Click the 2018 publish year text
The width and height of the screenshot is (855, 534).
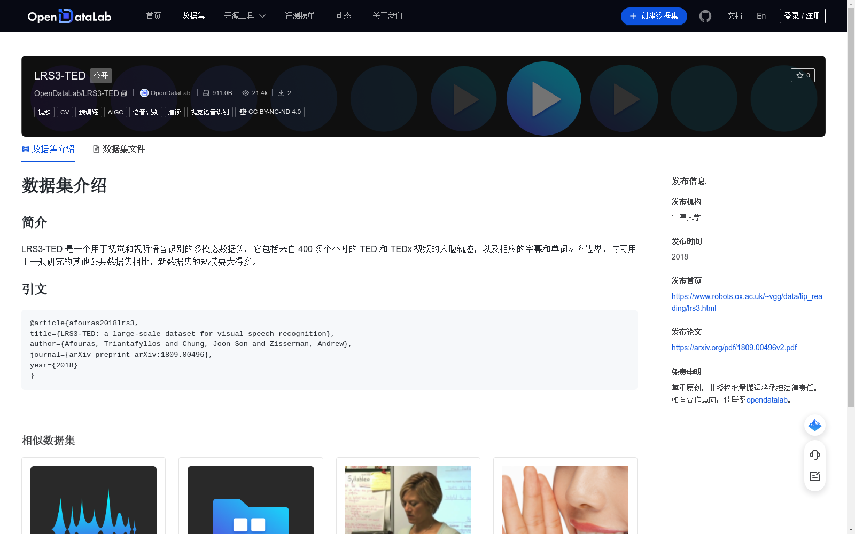click(680, 257)
